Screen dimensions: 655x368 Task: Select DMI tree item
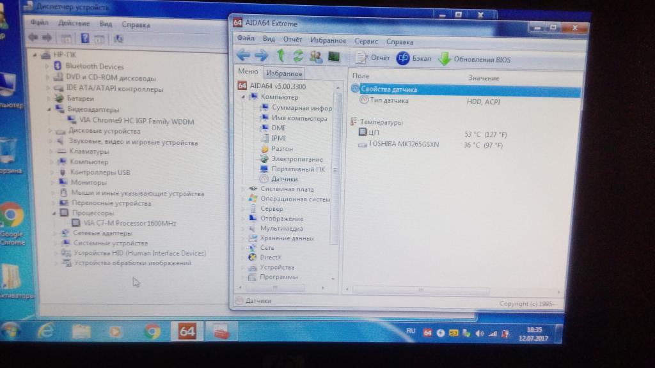[x=278, y=128]
